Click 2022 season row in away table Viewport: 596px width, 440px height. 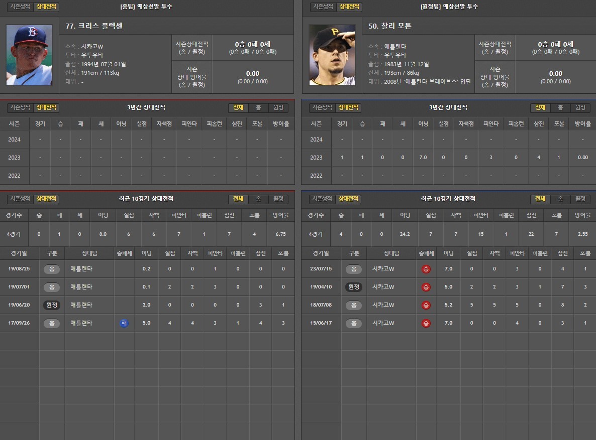point(449,176)
